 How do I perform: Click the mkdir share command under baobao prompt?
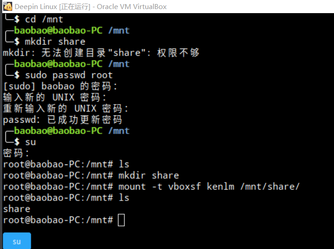click(x=55, y=42)
